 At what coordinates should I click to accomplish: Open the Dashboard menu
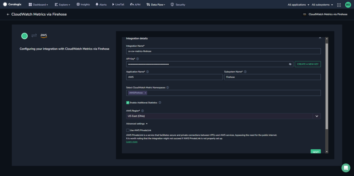[x=38, y=4]
